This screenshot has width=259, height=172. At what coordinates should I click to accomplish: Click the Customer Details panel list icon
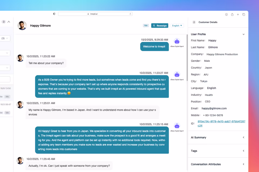point(194,22)
